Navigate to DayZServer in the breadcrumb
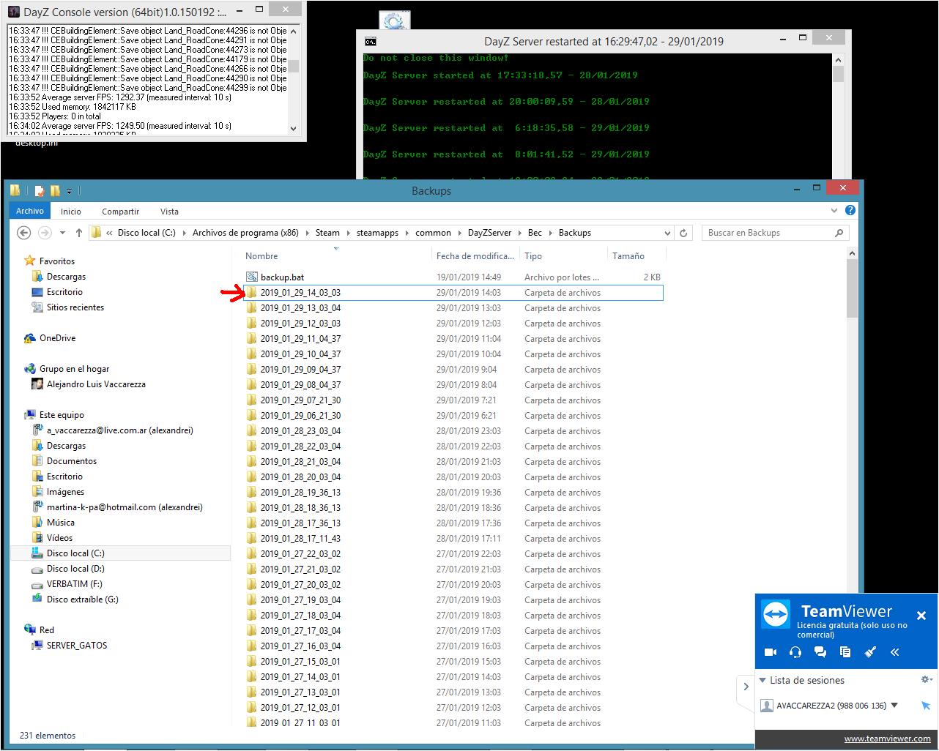939x751 pixels. [489, 233]
